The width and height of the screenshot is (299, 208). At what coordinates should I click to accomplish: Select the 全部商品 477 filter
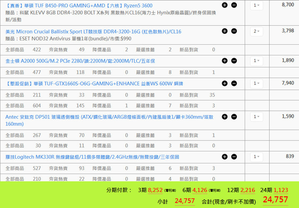pyautogui.click(x=23, y=72)
